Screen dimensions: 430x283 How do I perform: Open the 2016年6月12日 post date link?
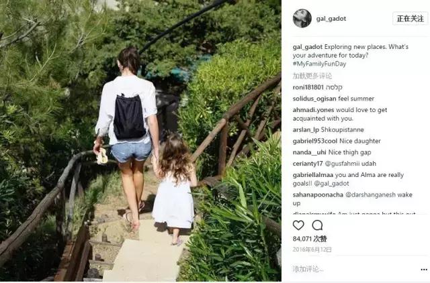pos(312,249)
